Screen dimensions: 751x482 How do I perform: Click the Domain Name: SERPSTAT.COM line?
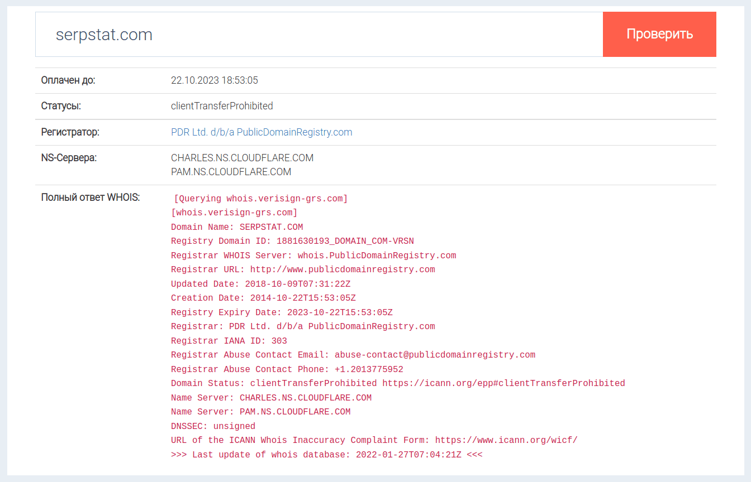pos(237,227)
